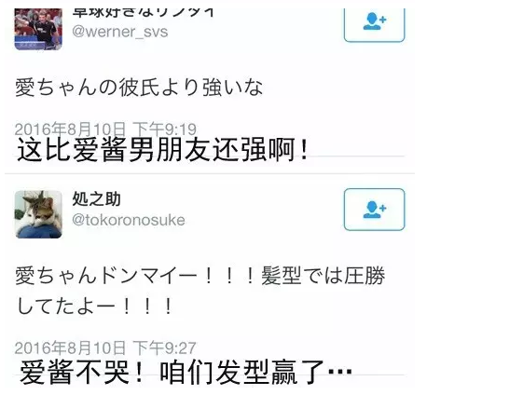Select the word 彼氏 in the first tweet

point(139,88)
